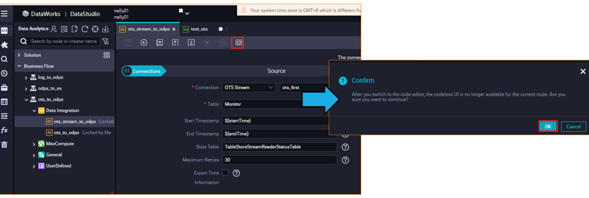
Task: Click the search by node or creator field
Action: 59,42
